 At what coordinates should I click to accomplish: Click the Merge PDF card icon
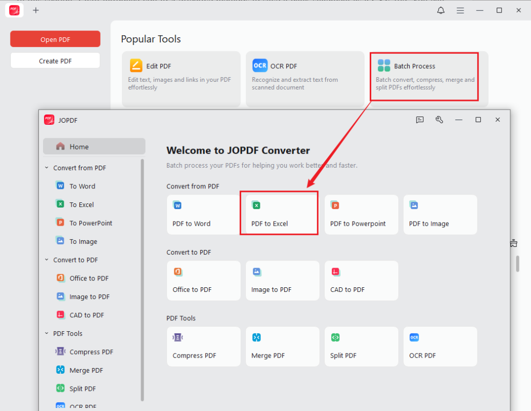click(256, 337)
